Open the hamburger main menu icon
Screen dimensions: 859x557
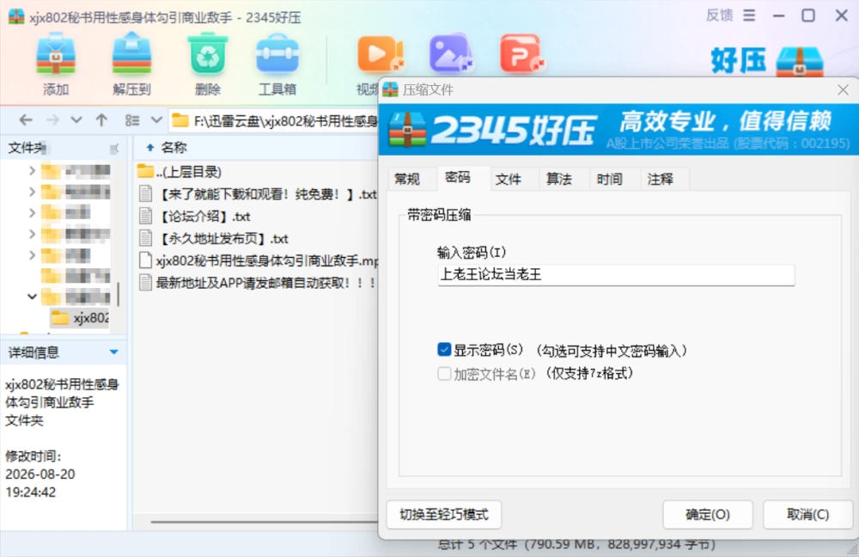pos(749,15)
